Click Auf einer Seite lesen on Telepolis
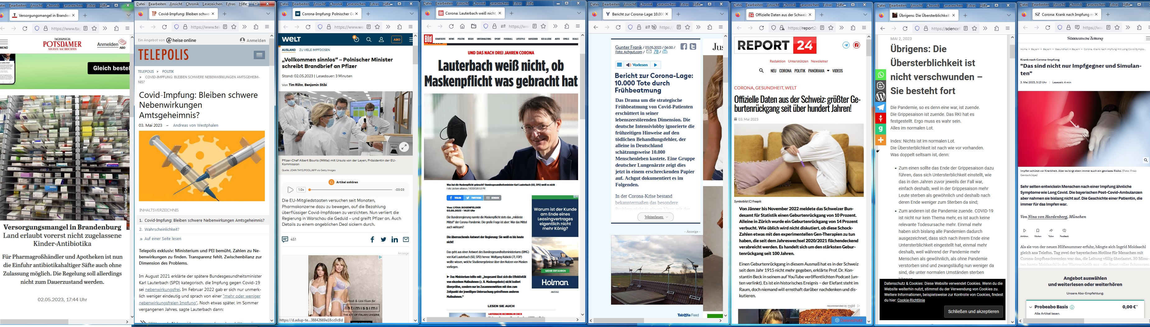This screenshot has height=327, width=1150. (x=163, y=239)
